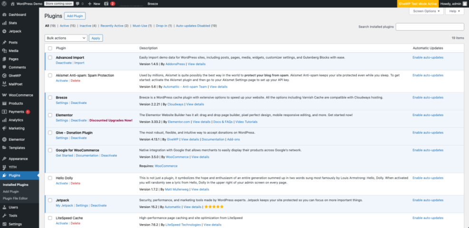Click the Templates folder icon

pos(4,148)
